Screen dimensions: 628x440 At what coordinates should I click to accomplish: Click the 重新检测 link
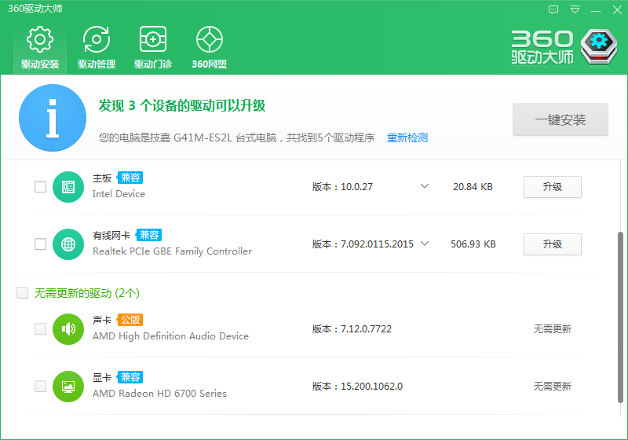click(407, 137)
